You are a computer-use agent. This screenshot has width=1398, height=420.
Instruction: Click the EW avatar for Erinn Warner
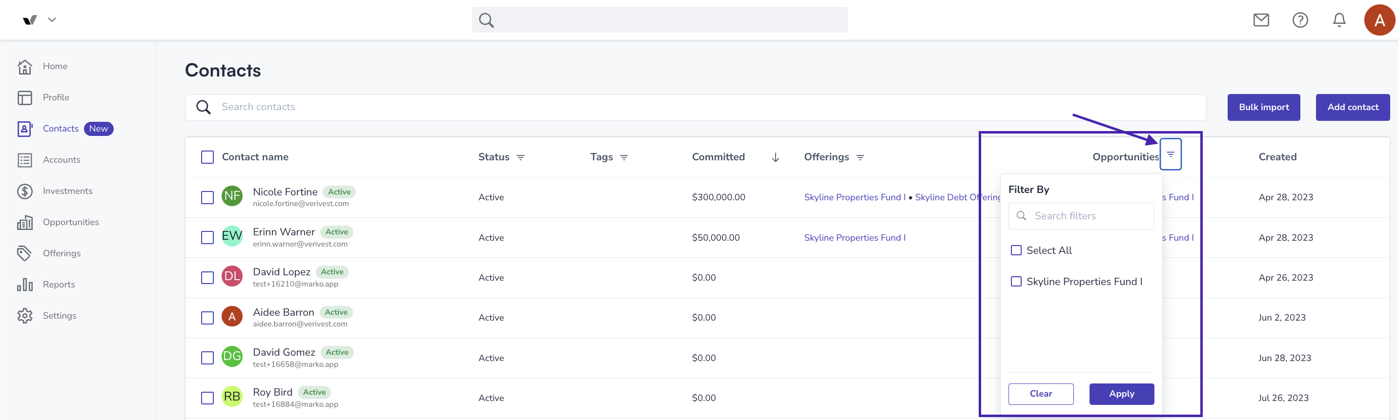click(x=232, y=236)
